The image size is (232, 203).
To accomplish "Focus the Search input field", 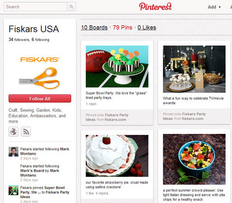I will click(x=35, y=6).
